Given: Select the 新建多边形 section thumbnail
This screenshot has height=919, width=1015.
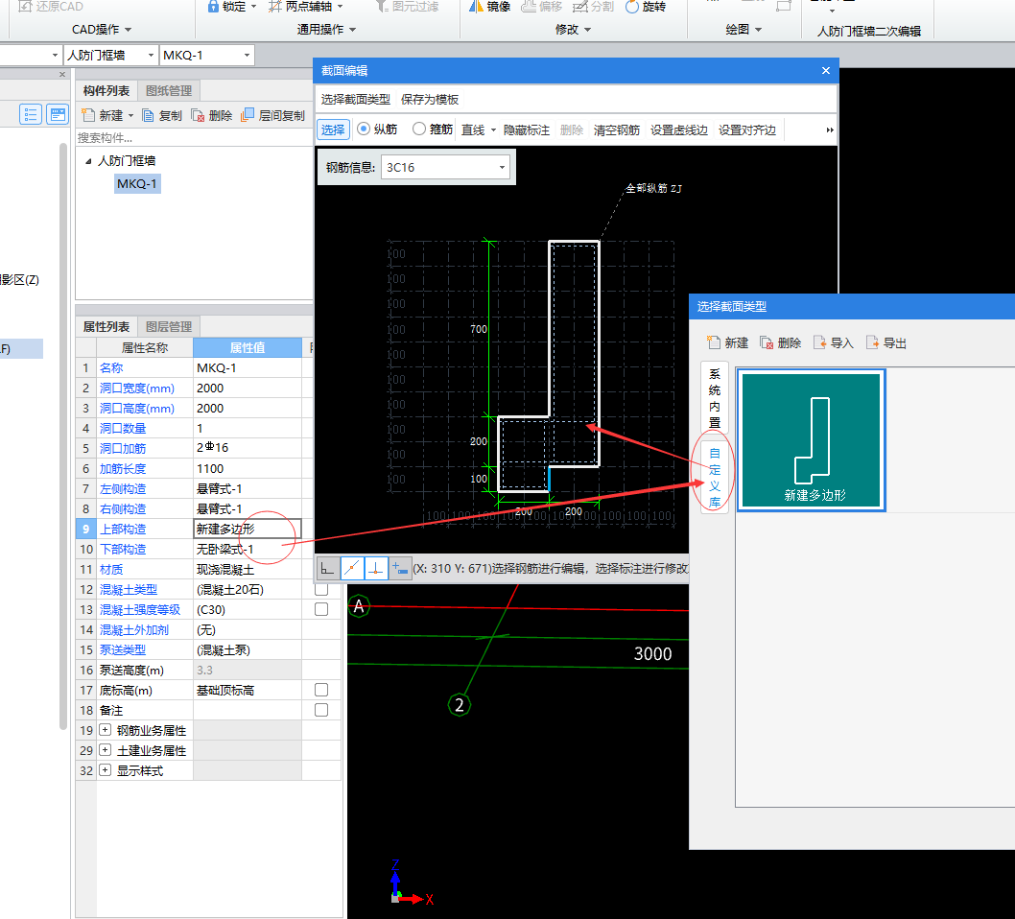Looking at the screenshot, I should (x=812, y=440).
